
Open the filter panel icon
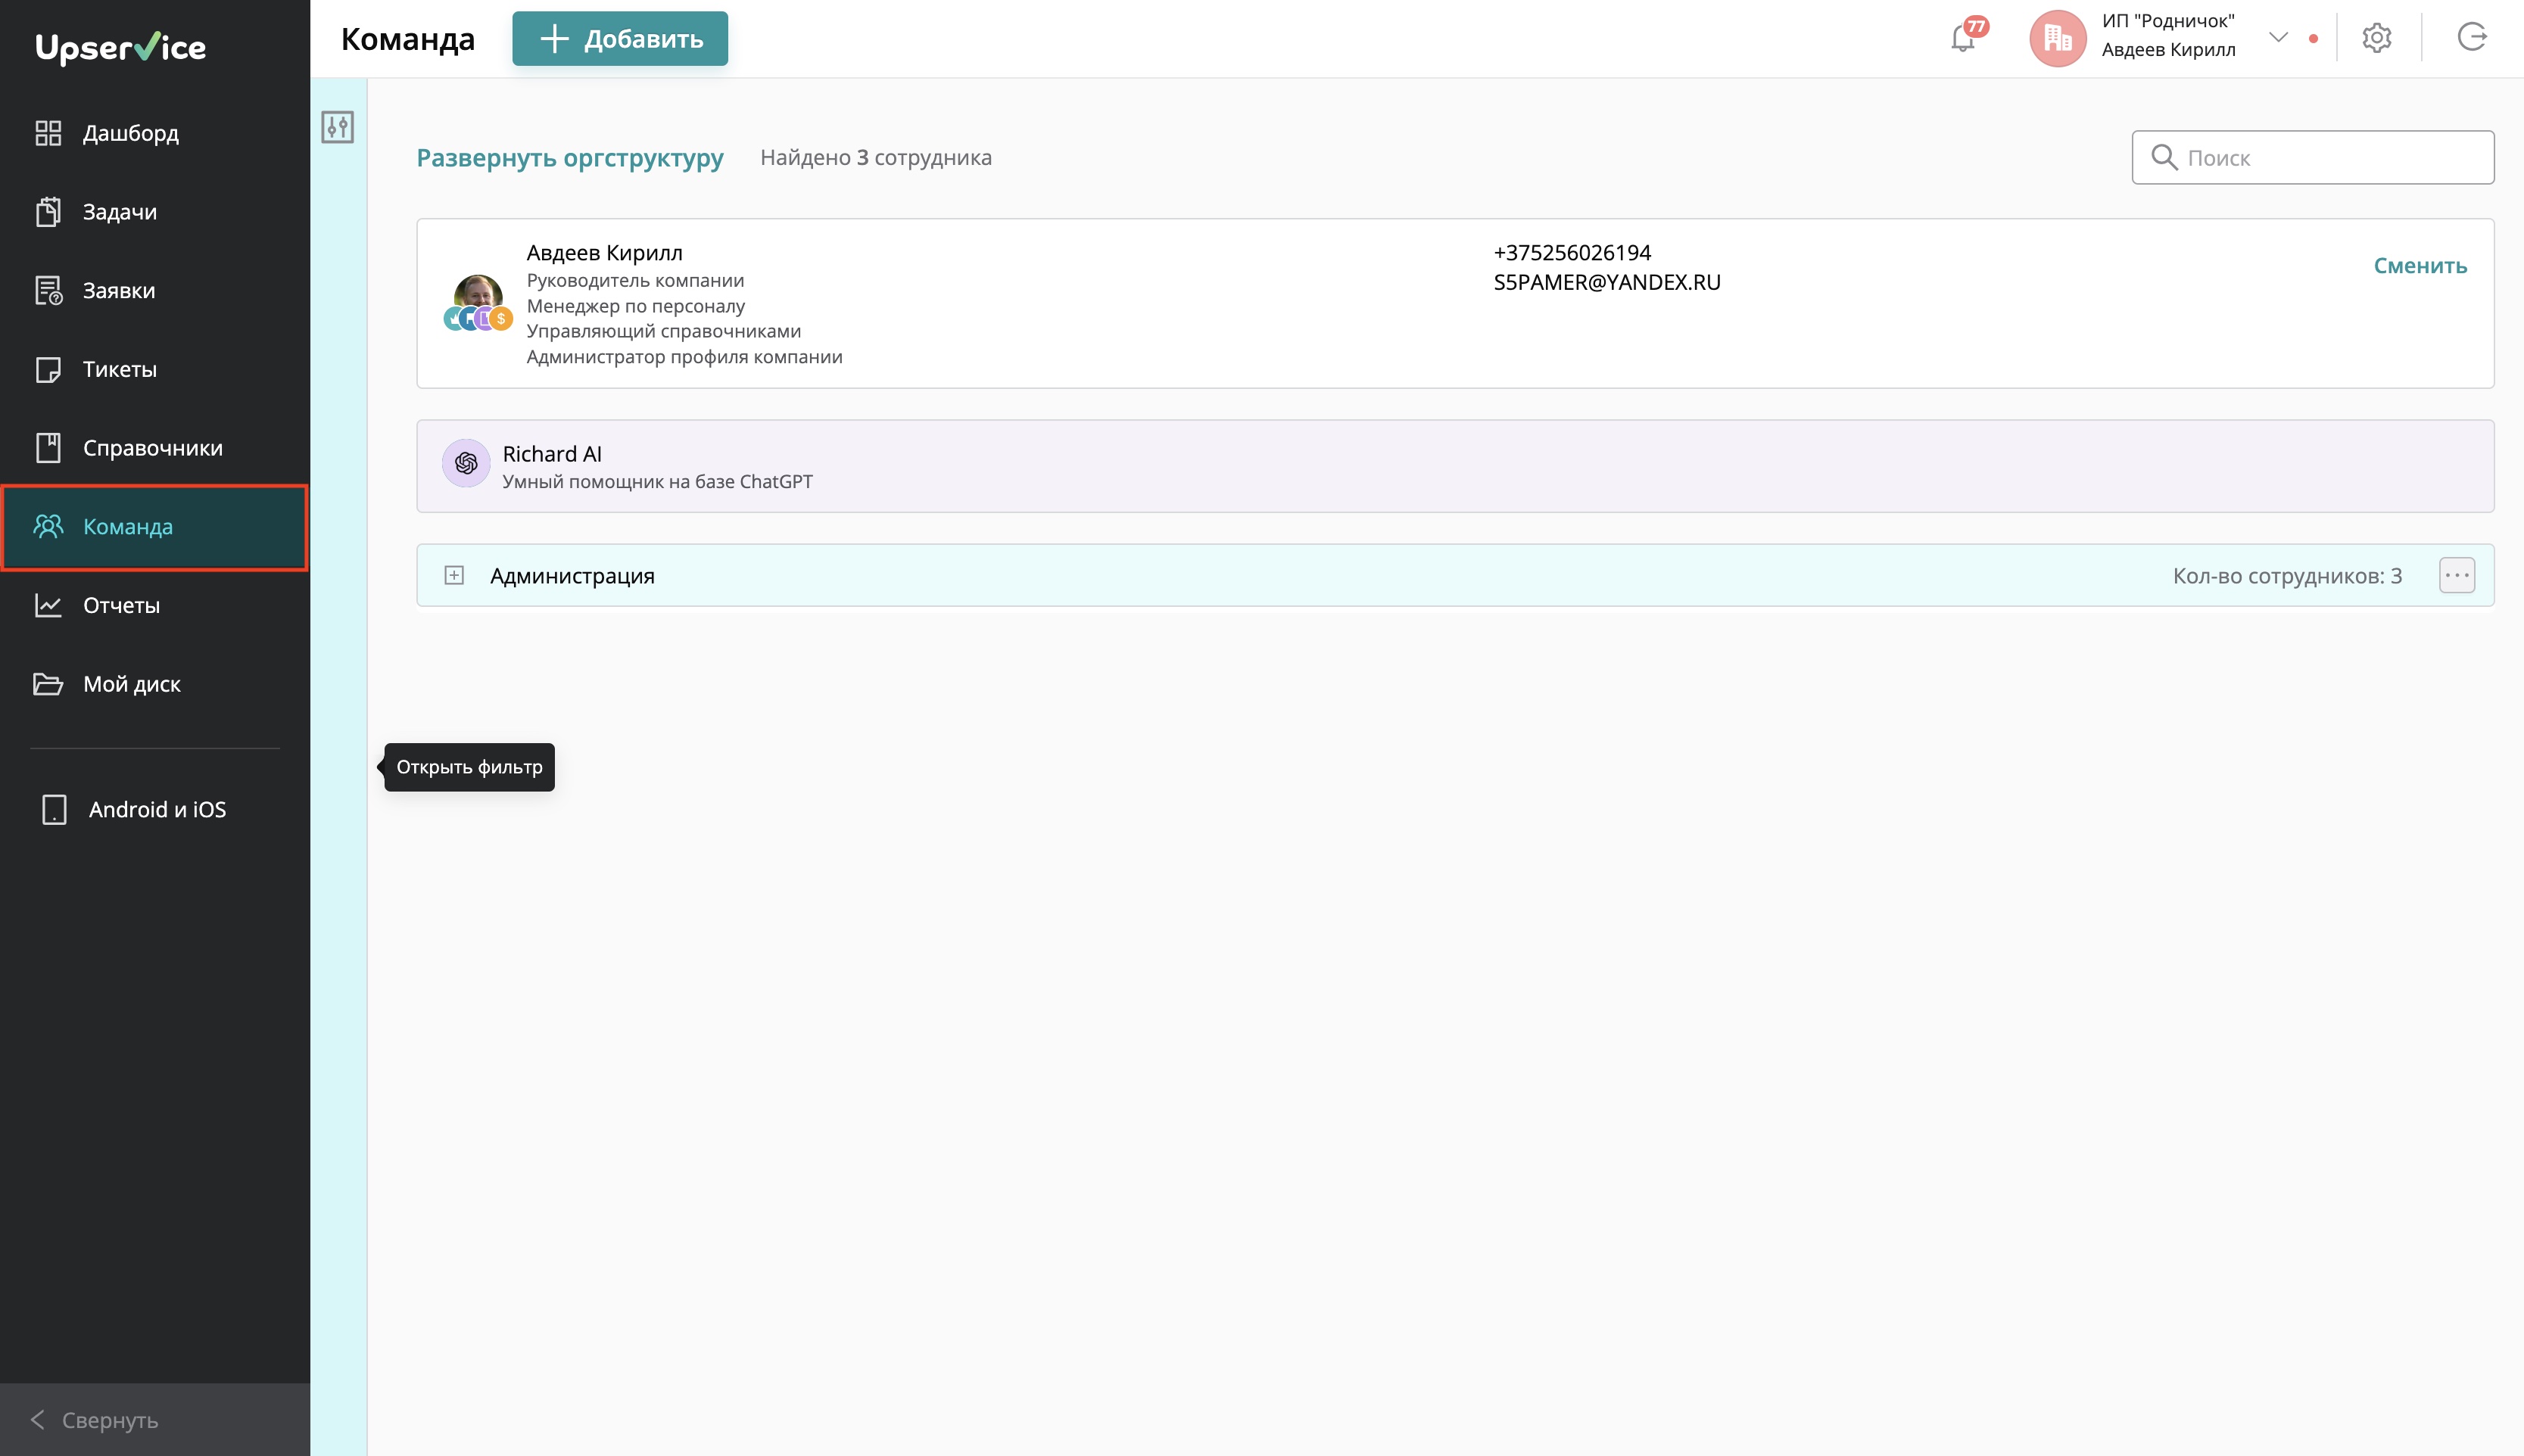pos(337,127)
